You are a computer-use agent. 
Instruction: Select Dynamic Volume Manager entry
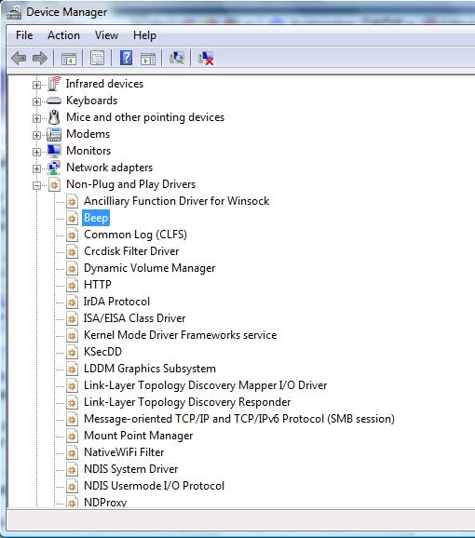[x=149, y=268]
